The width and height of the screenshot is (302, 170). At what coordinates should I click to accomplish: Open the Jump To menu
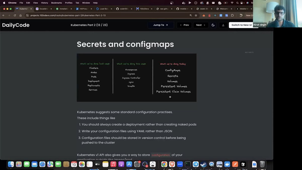click(161, 25)
